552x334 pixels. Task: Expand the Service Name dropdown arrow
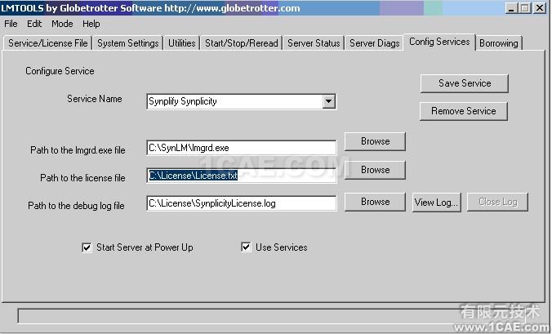[x=328, y=101]
